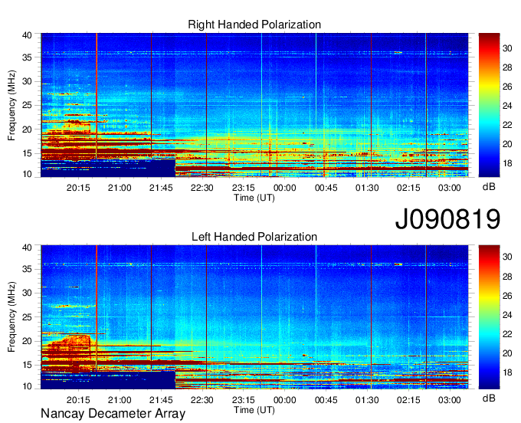521x423 pixels.
Task: Click the 15 MHz tick of Right Handed plot
Action: coord(27,153)
